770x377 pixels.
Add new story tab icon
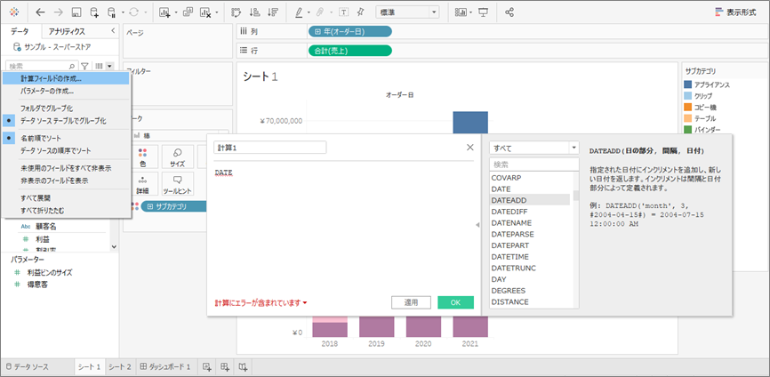(243, 366)
